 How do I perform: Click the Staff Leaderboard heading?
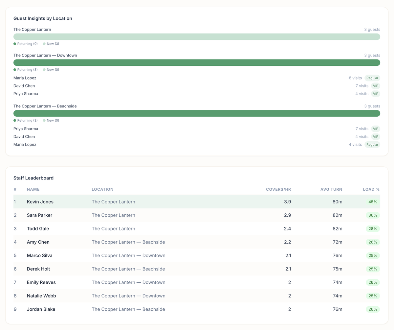(x=33, y=178)
